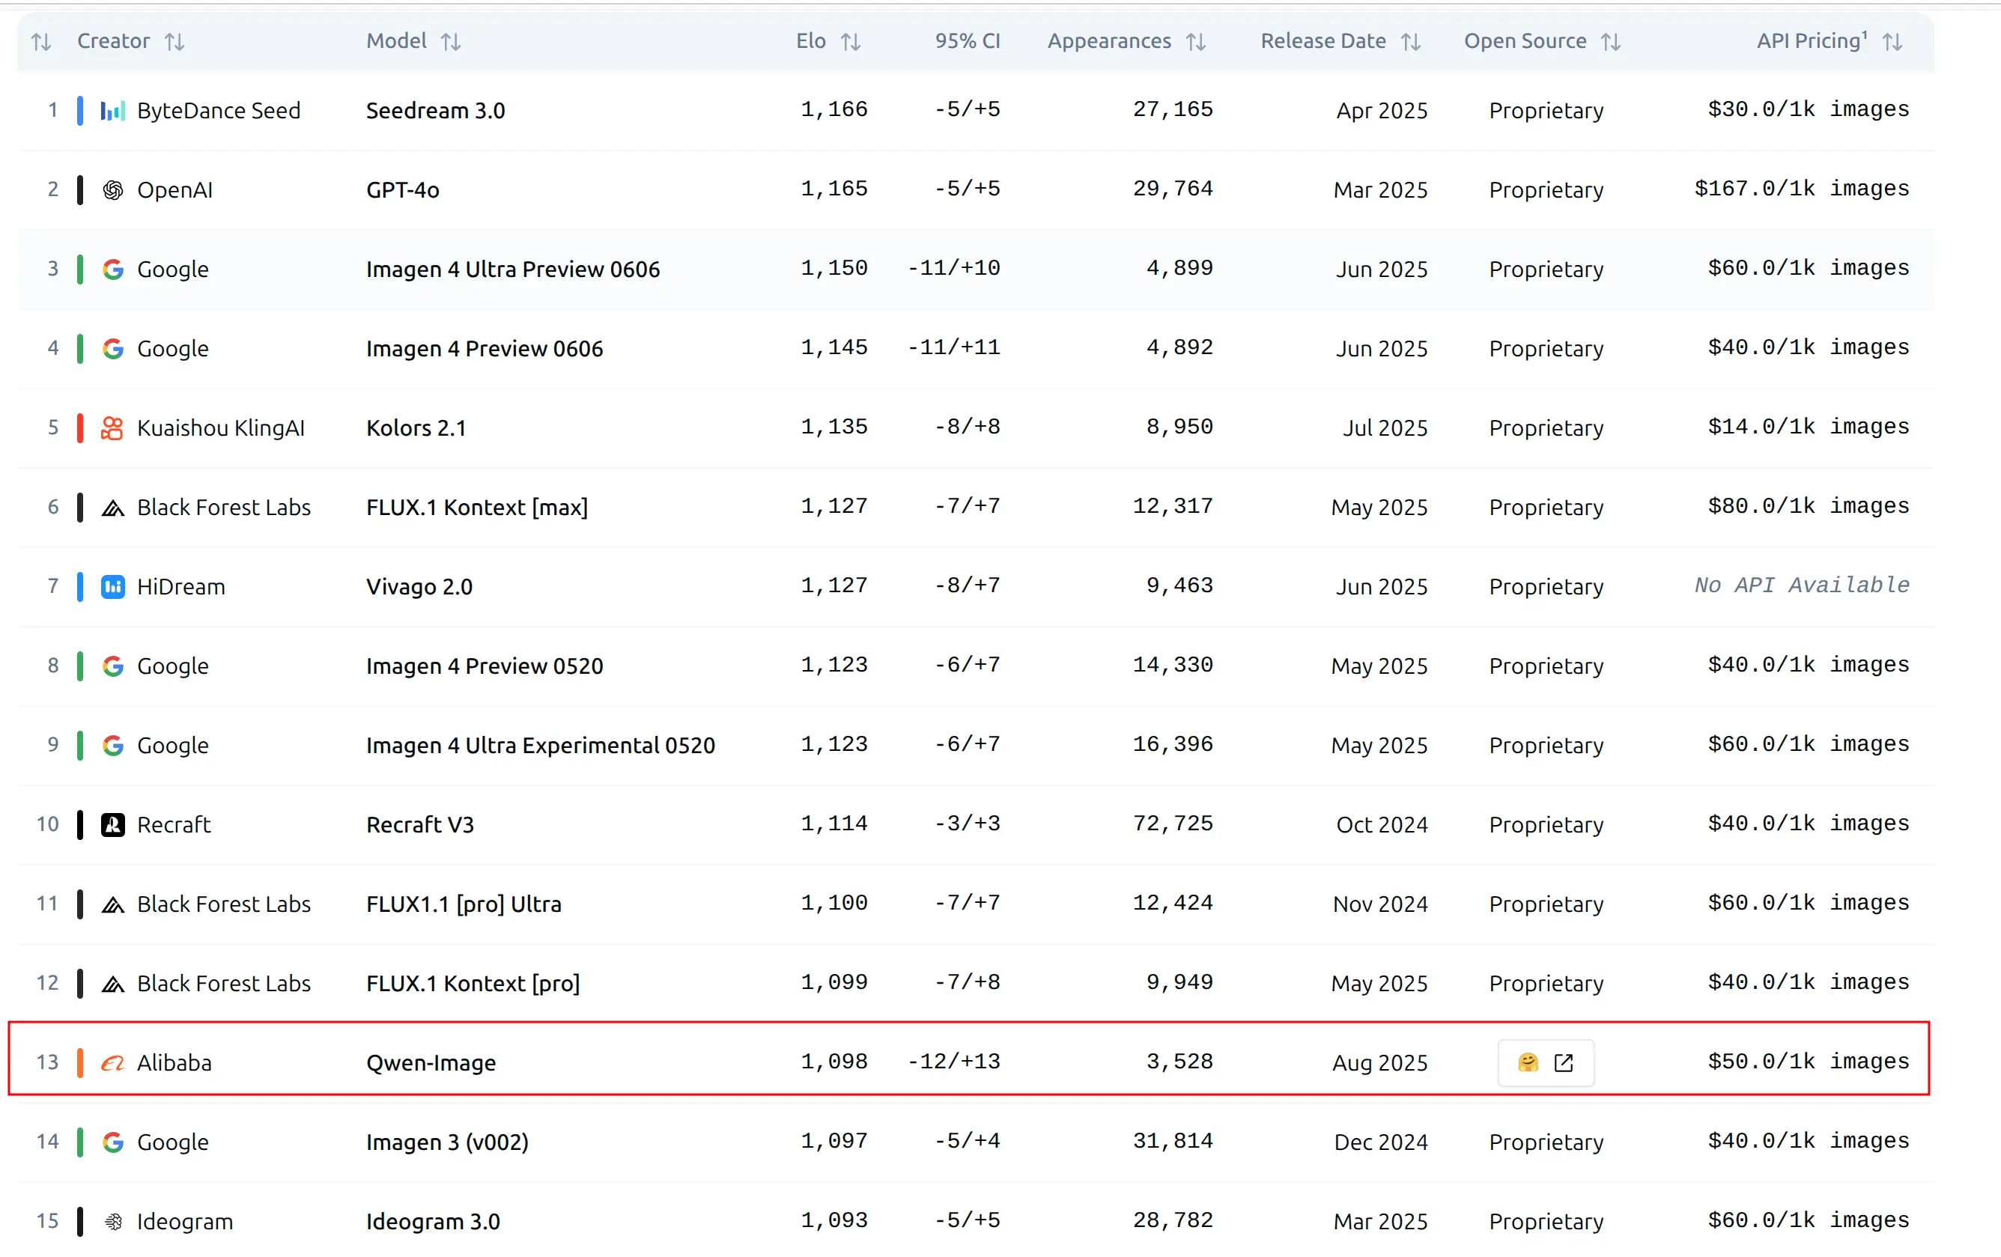Click the ByteDance Seed logo icon
This screenshot has width=2001, height=1257.
[x=112, y=111]
